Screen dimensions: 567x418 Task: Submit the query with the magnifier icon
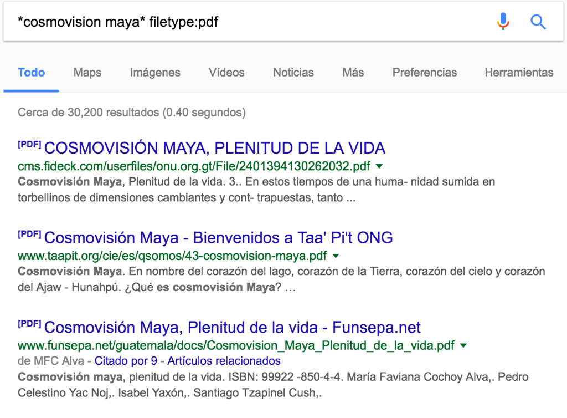point(538,22)
